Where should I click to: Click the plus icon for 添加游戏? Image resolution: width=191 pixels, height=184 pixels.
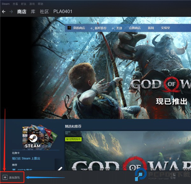(5, 177)
